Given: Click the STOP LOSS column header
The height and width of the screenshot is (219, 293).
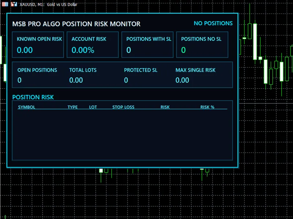Looking at the screenshot, I should pyautogui.click(x=123, y=107).
